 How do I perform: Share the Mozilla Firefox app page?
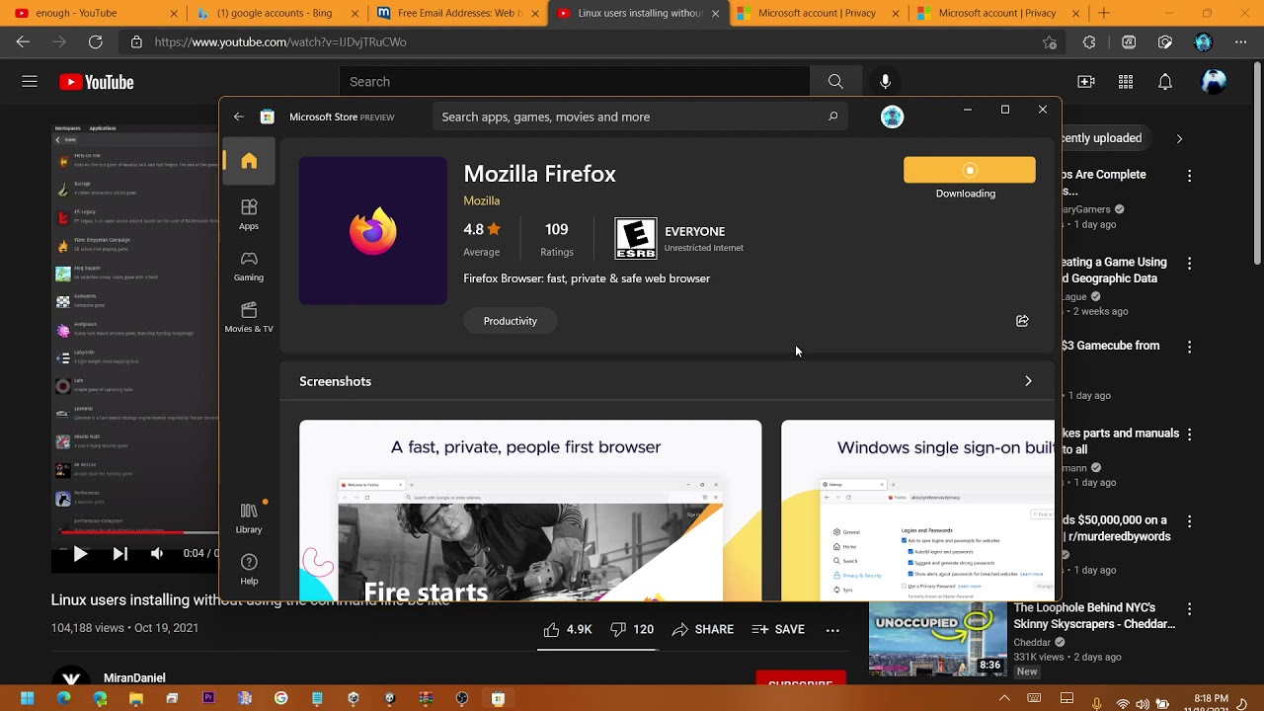[1022, 321]
